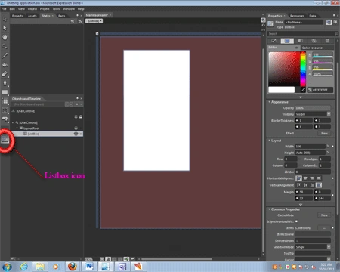This screenshot has width=340, height=272.
Task: Expand advanced brush properties chevron
Action: pos(301,97)
